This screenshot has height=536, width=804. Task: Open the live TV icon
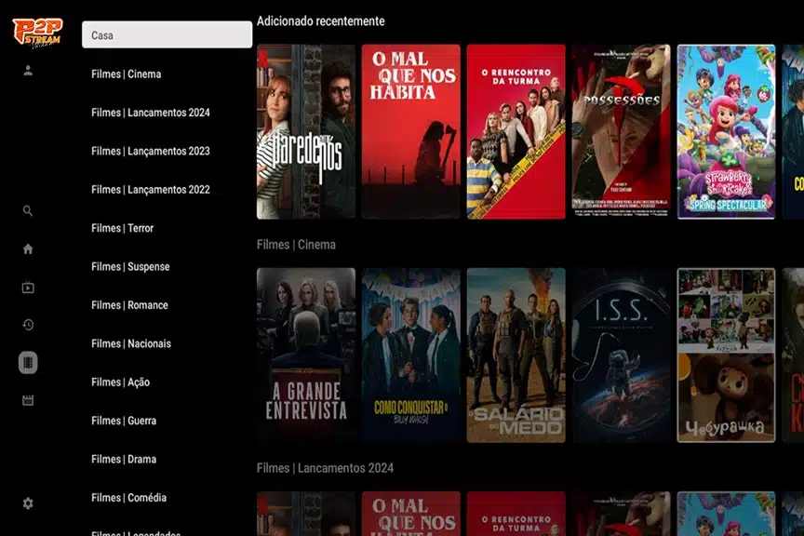tap(28, 288)
